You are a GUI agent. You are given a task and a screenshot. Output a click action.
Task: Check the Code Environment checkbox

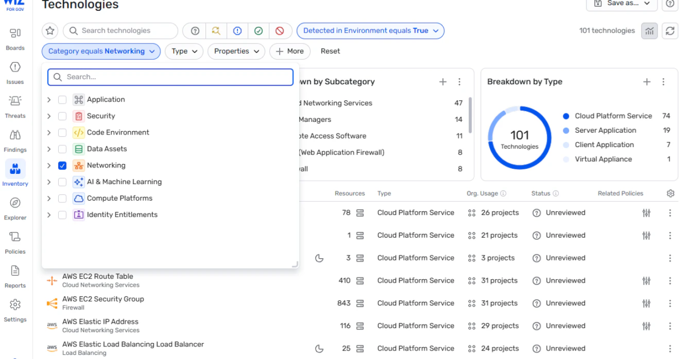(x=62, y=133)
